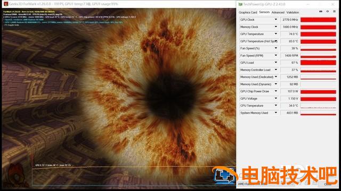341x191 pixels.
Task: Open GPU Temperature (Hot Spot) dropdown
Action: tap(276, 41)
